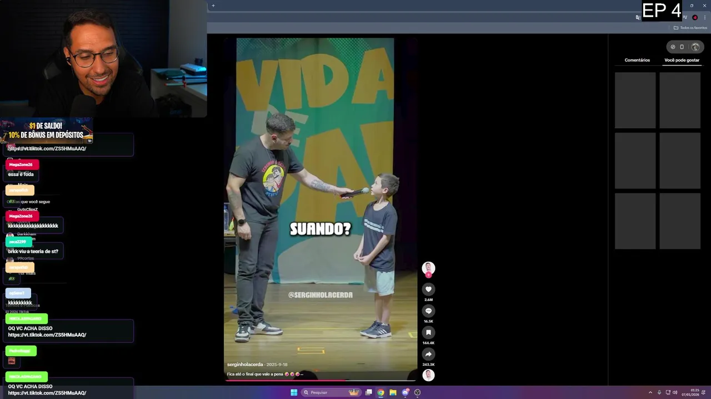Click Chrome icon on taskbar
The image size is (711, 399).
pos(380,392)
